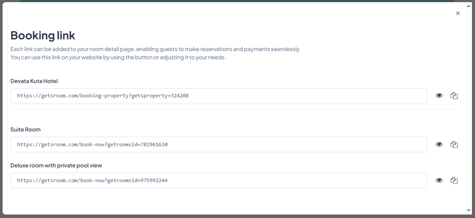Viewport: 475px width, 218px height.
Task: Preview the Devata Kuta Hotel booking link
Action: point(439,96)
